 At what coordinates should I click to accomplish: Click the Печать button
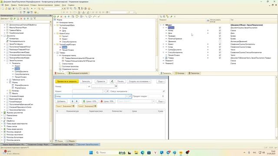(x=121, y=81)
